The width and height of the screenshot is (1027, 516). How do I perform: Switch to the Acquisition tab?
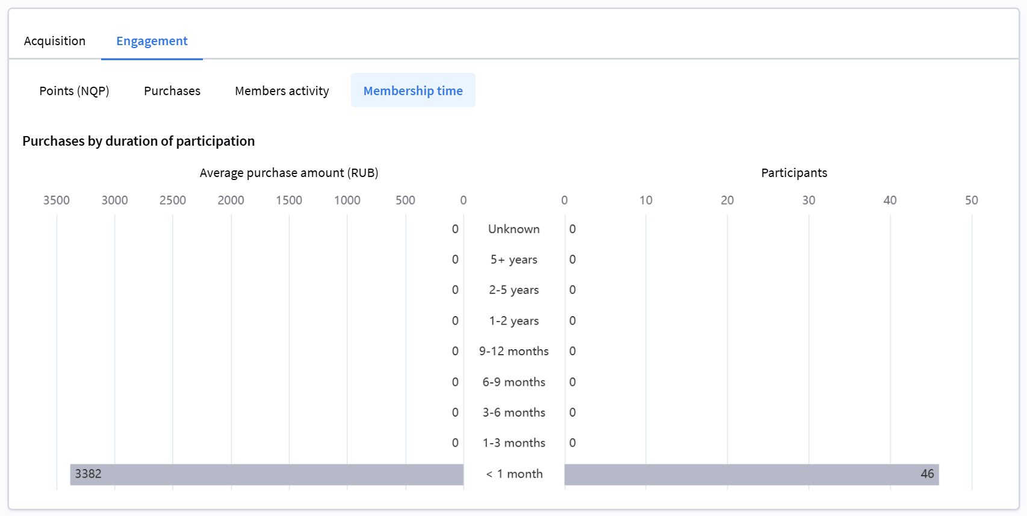pos(55,41)
